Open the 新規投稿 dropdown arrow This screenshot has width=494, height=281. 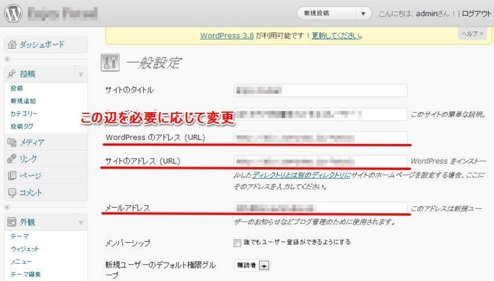click(x=363, y=14)
